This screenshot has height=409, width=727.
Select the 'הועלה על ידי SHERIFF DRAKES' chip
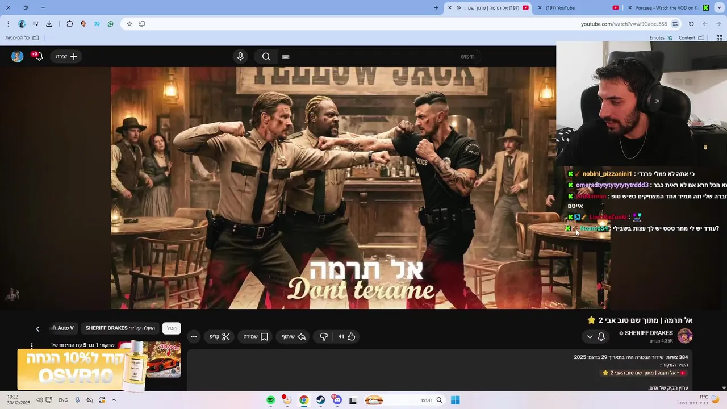(120, 328)
